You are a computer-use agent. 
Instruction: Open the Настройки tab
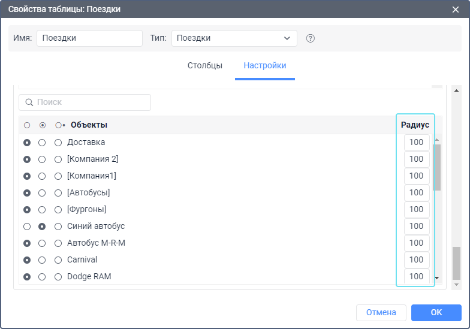coord(265,66)
